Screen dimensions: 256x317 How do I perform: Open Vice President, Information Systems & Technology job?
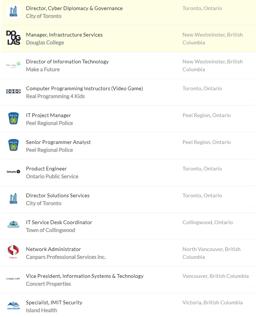click(x=85, y=276)
